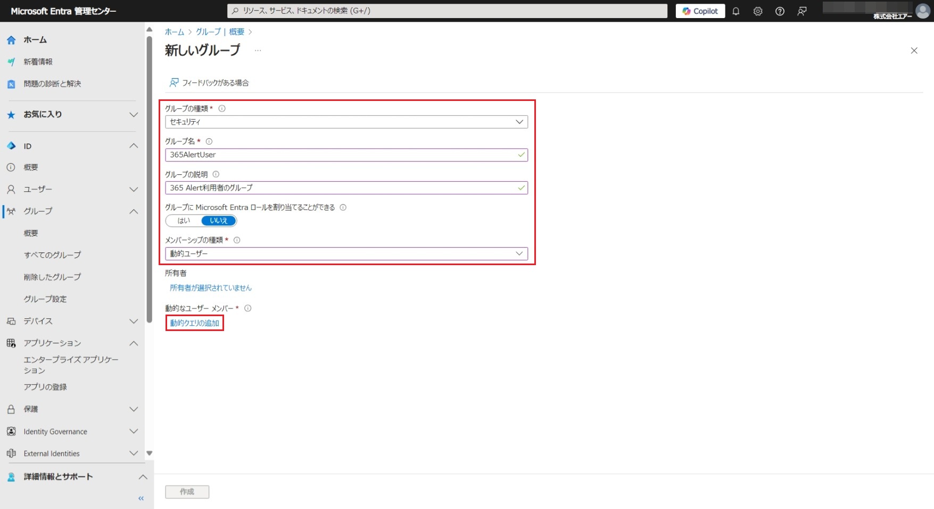The width and height of the screenshot is (934, 509).
Task: Select はい for Entra role assignment
Action: pyautogui.click(x=184, y=220)
